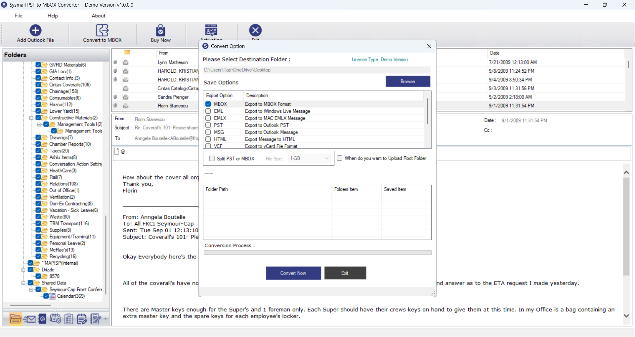This screenshot has width=635, height=337.
Task: Click the folder icon next to Drizzle
Action: [x=36, y=270]
